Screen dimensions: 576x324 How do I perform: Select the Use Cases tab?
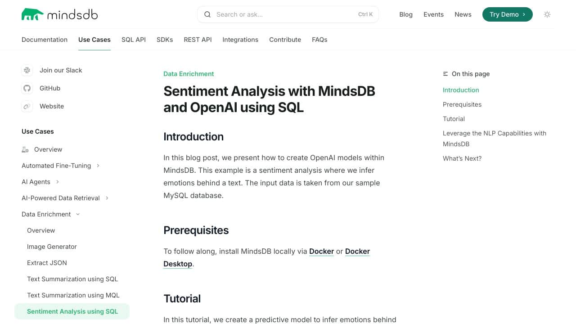pyautogui.click(x=94, y=40)
